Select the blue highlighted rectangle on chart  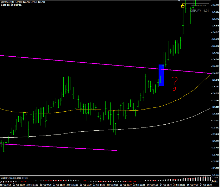(161, 75)
